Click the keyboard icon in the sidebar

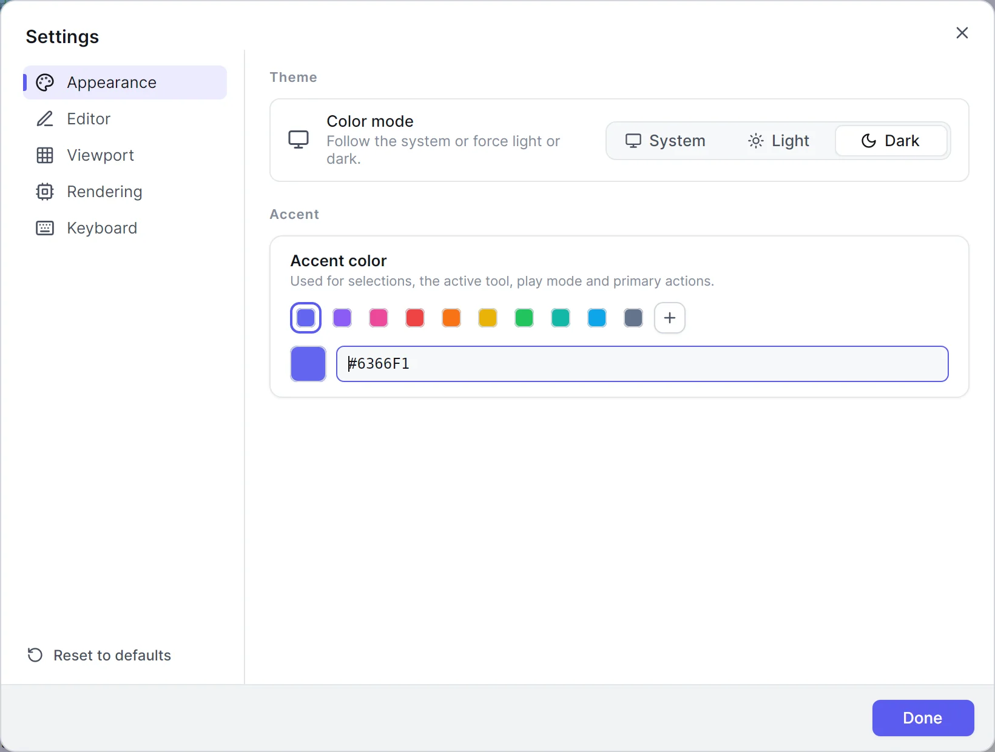pyautogui.click(x=45, y=228)
